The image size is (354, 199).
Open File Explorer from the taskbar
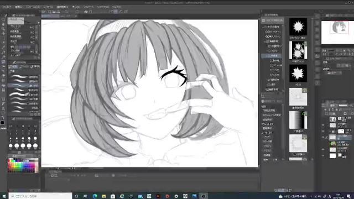click(104, 196)
